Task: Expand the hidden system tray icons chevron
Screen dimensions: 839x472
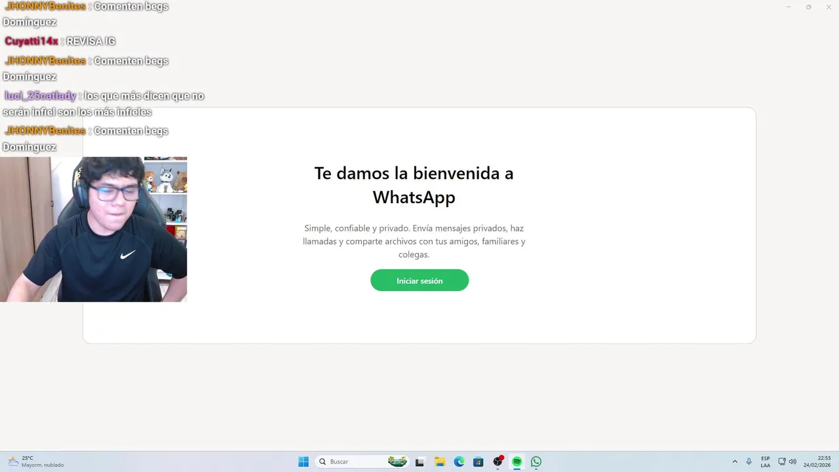Action: (x=735, y=462)
